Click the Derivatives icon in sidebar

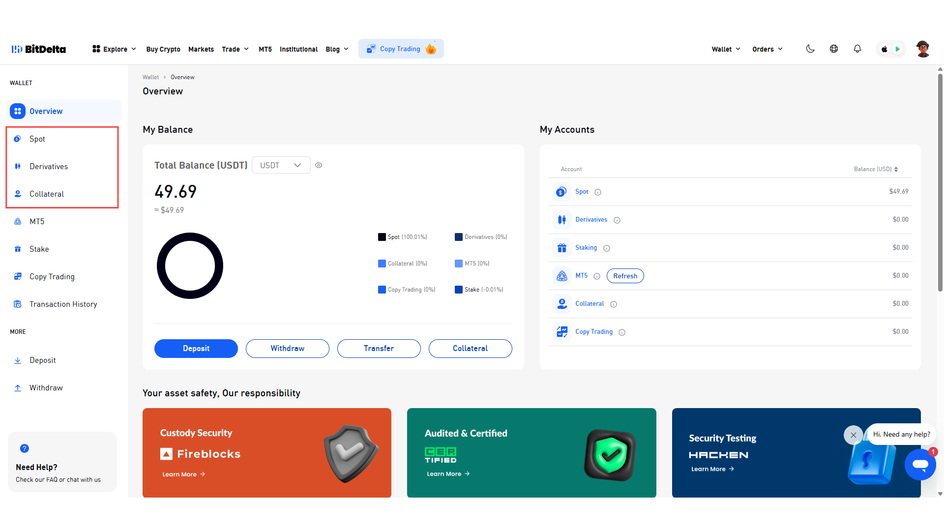pyautogui.click(x=18, y=166)
